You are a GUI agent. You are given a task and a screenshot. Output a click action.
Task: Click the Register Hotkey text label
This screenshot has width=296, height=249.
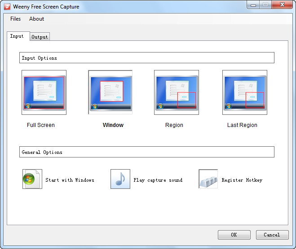[x=242, y=180]
